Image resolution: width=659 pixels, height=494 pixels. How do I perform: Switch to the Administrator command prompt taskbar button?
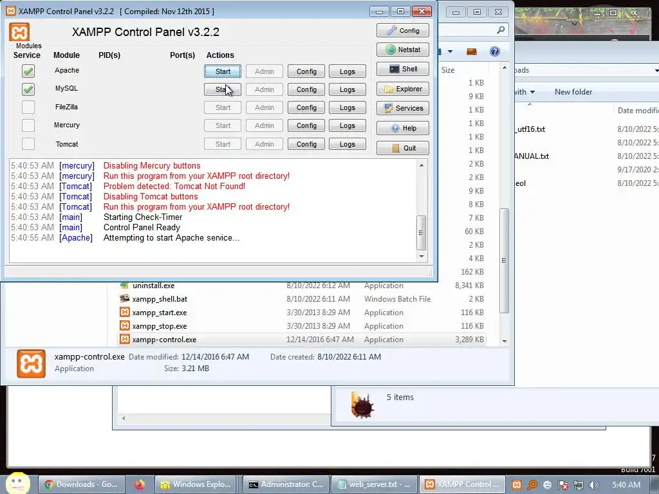tap(286, 484)
